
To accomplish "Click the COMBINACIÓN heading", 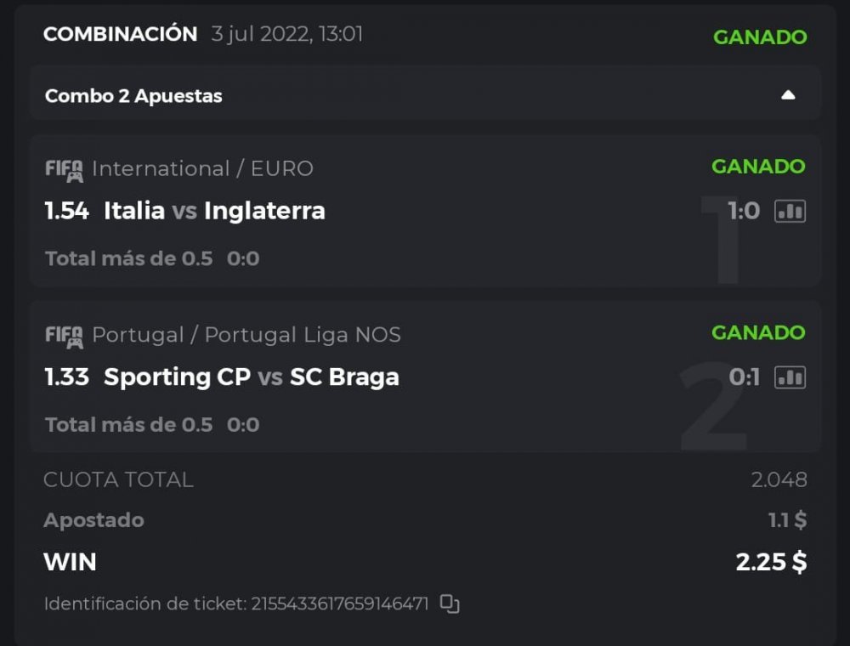I will (x=120, y=35).
